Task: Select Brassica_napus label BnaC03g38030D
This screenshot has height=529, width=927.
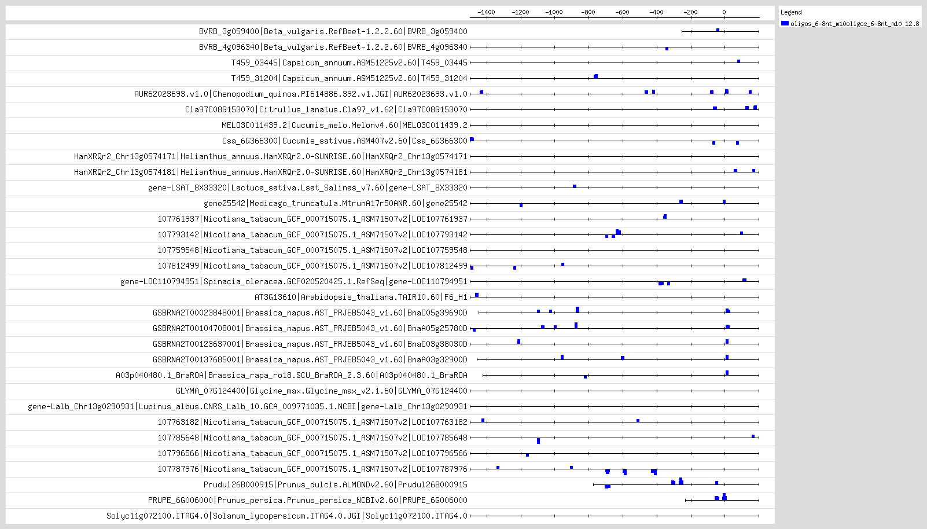Action: (310, 344)
